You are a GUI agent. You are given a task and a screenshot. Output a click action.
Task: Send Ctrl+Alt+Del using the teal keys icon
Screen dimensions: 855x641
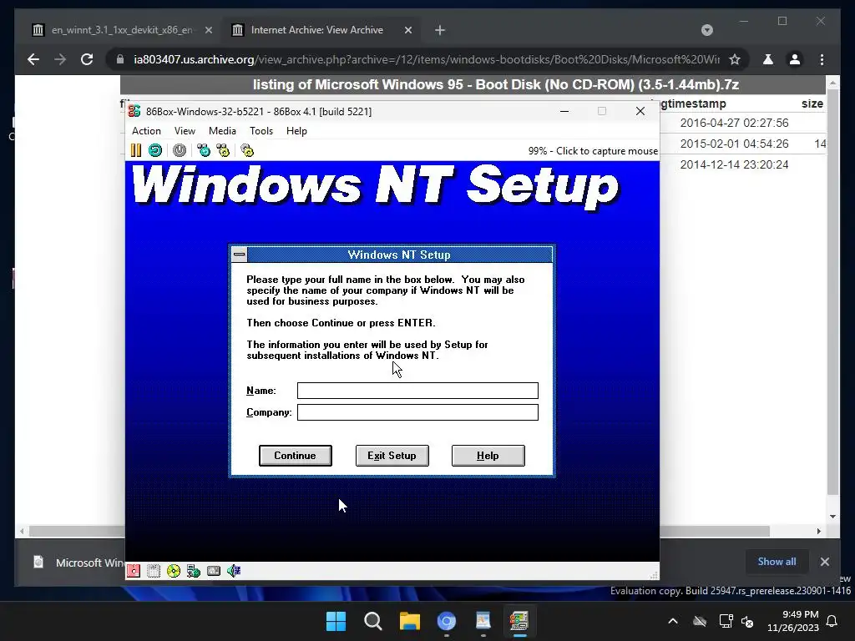(204, 150)
